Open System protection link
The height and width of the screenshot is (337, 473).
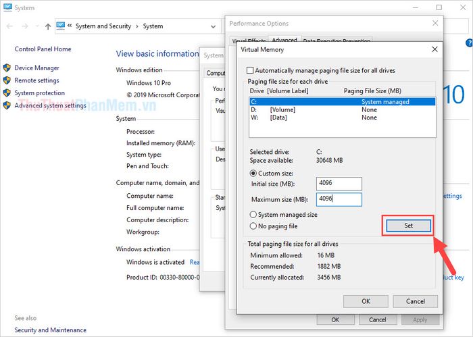click(39, 93)
